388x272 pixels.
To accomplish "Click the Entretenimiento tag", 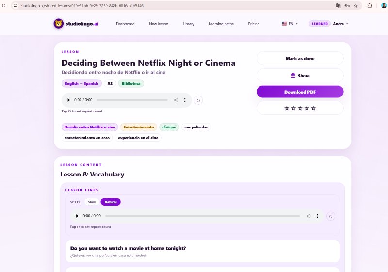I will 139,127.
